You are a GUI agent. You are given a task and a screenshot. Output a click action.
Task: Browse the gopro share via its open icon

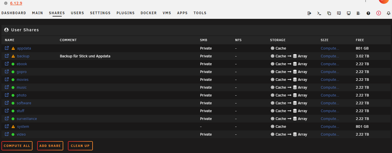[7, 71]
